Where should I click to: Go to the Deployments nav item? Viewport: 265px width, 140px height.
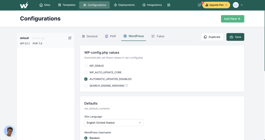tap(124, 5)
